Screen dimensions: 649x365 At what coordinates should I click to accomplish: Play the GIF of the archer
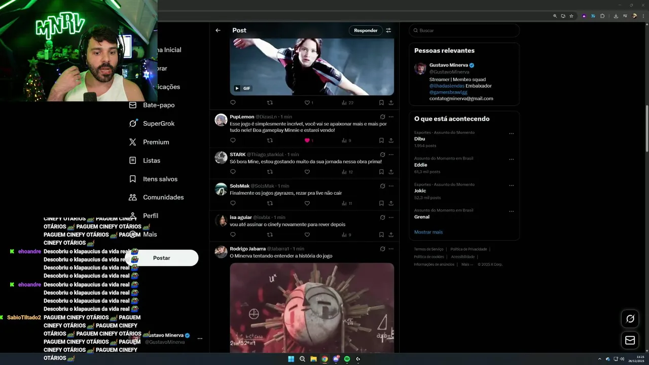237,88
